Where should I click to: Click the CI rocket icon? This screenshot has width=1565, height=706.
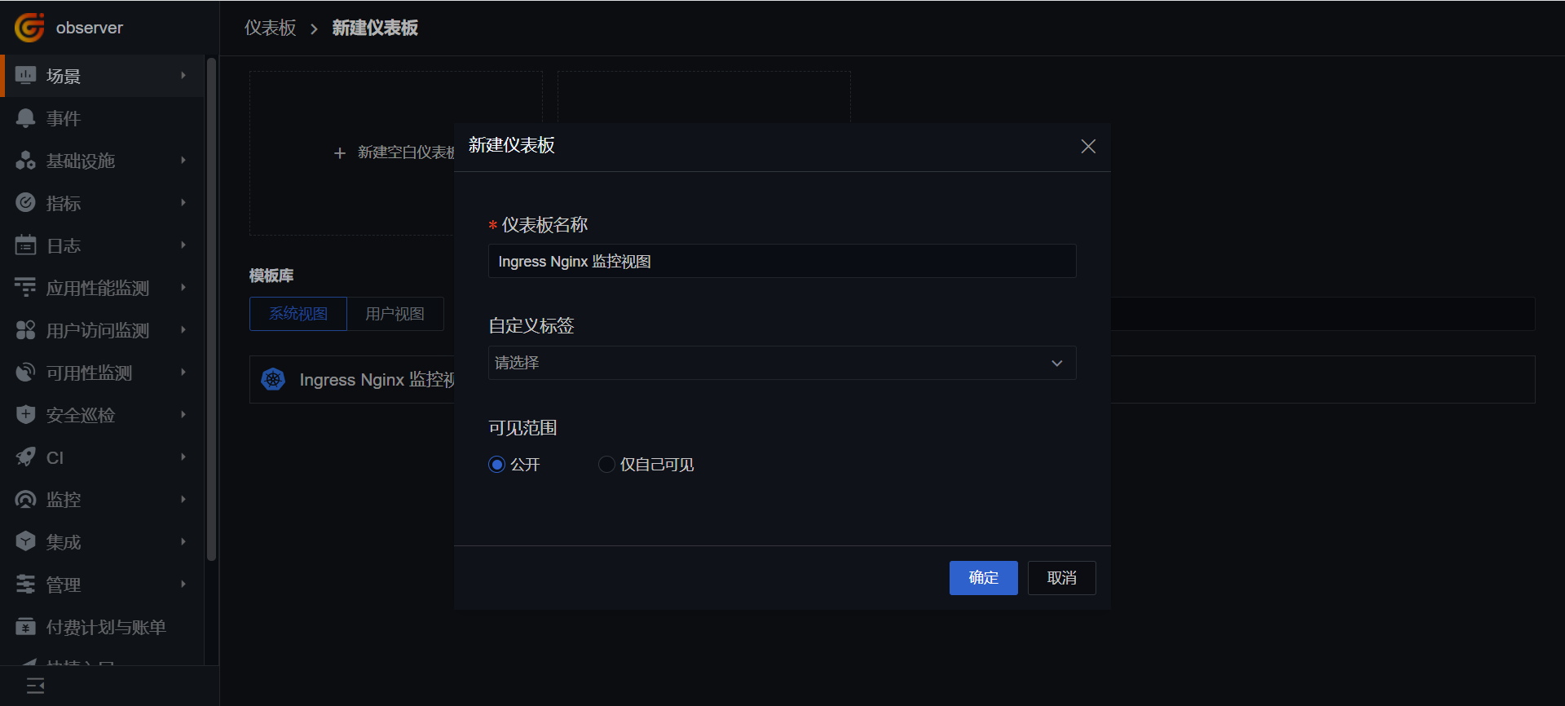[x=26, y=457]
